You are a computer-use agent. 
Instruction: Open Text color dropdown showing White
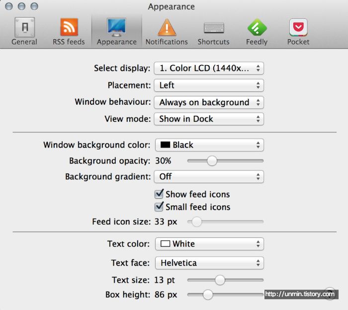tap(209, 244)
